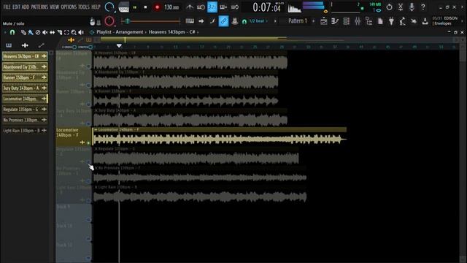Select Locomotive 140bpm in picker
The width and height of the screenshot is (467, 263).
[x=25, y=99]
